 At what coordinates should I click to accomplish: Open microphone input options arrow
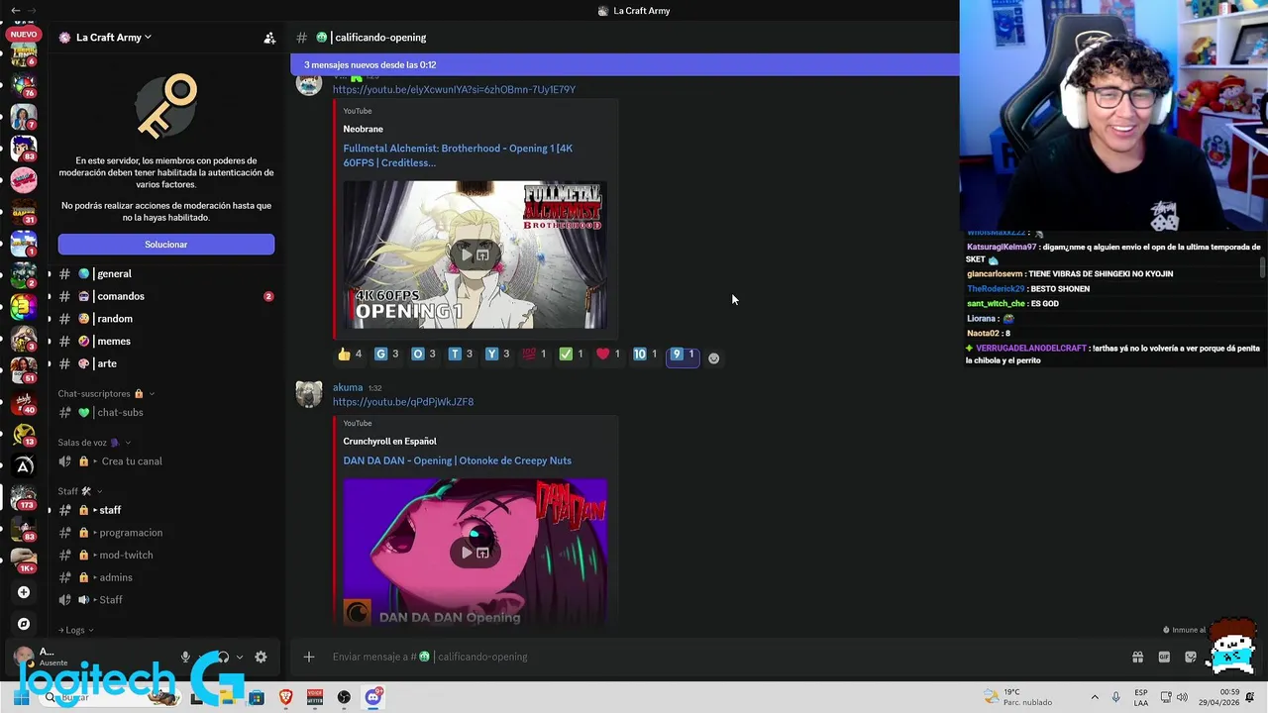click(x=202, y=658)
